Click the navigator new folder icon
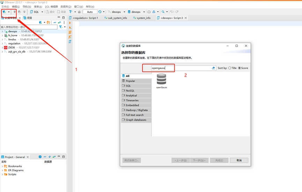 pyautogui.click(x=49, y=23)
